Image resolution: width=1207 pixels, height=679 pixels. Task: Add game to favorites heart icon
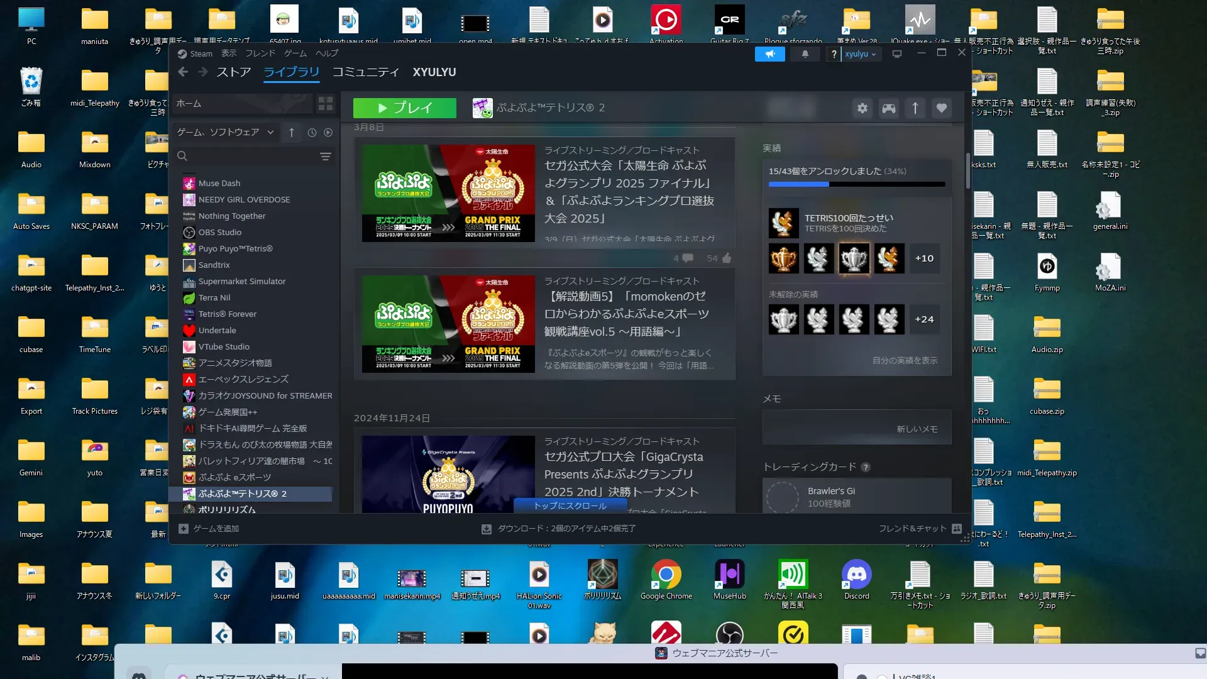click(941, 108)
